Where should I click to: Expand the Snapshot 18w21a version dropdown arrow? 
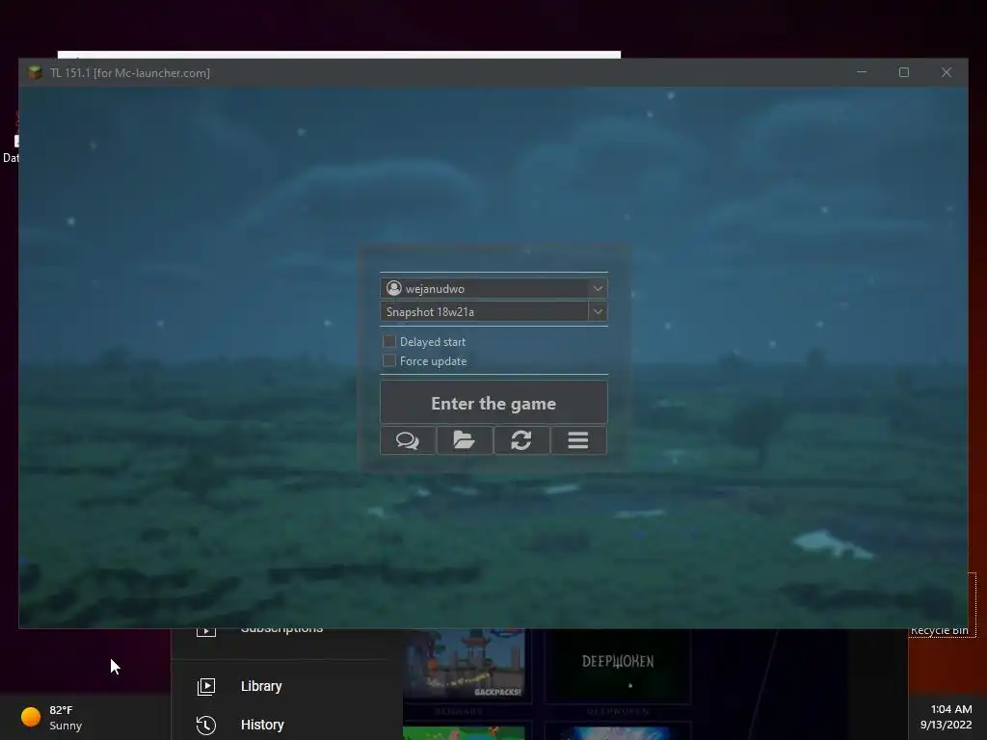tap(598, 311)
